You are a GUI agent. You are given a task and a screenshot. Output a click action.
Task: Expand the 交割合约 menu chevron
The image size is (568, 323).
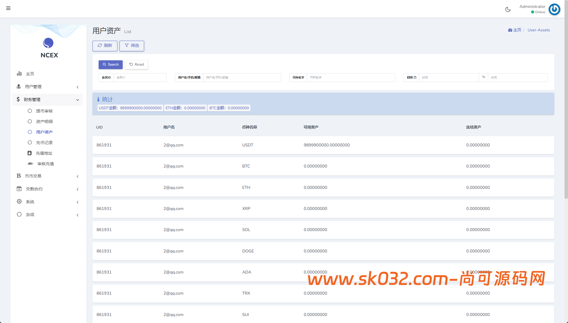click(x=77, y=189)
